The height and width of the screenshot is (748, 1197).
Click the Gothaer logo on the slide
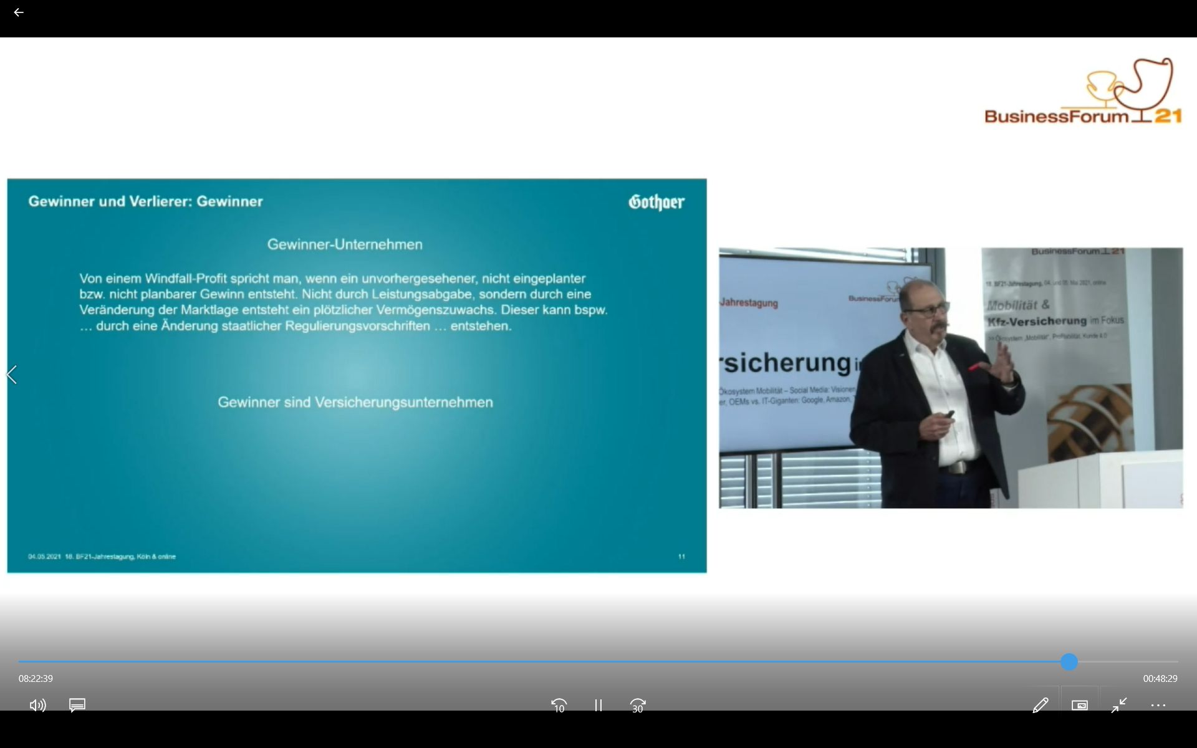click(x=656, y=202)
